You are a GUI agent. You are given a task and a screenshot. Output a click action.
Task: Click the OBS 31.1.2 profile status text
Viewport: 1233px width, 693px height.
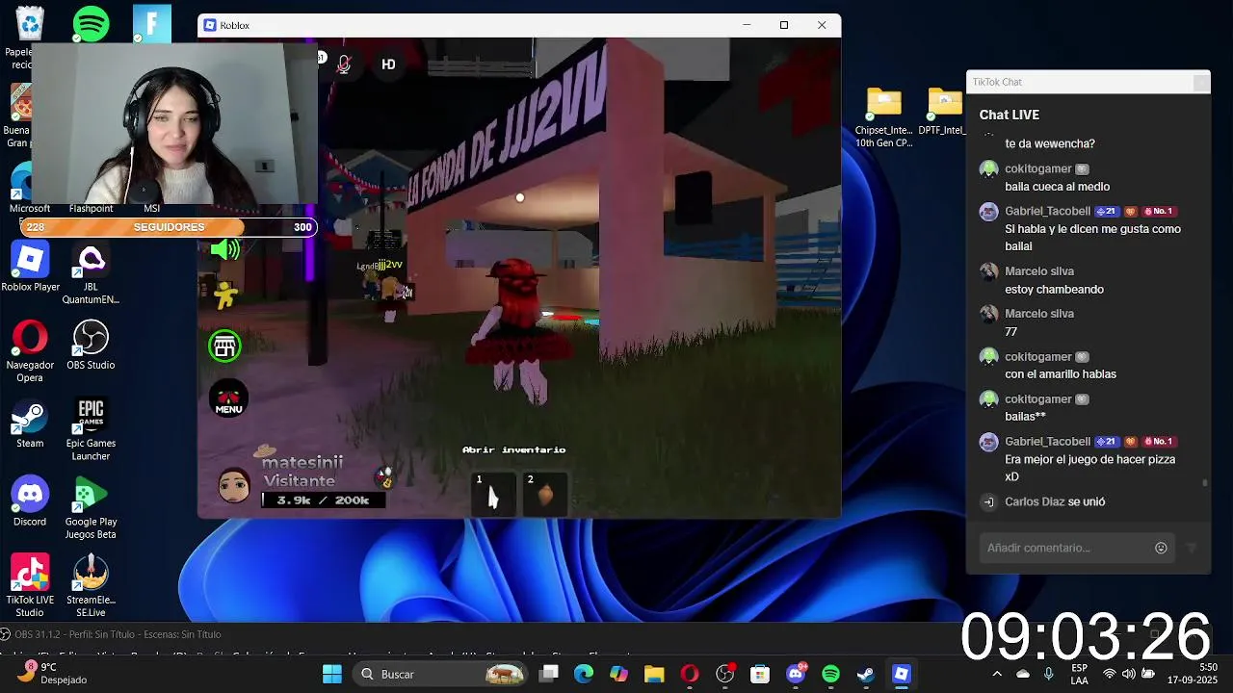(x=118, y=634)
